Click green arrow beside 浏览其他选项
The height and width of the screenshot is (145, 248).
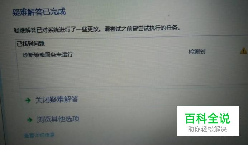pyautogui.click(x=30, y=120)
